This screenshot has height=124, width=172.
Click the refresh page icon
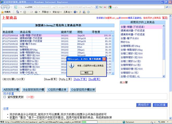click(100, 7)
